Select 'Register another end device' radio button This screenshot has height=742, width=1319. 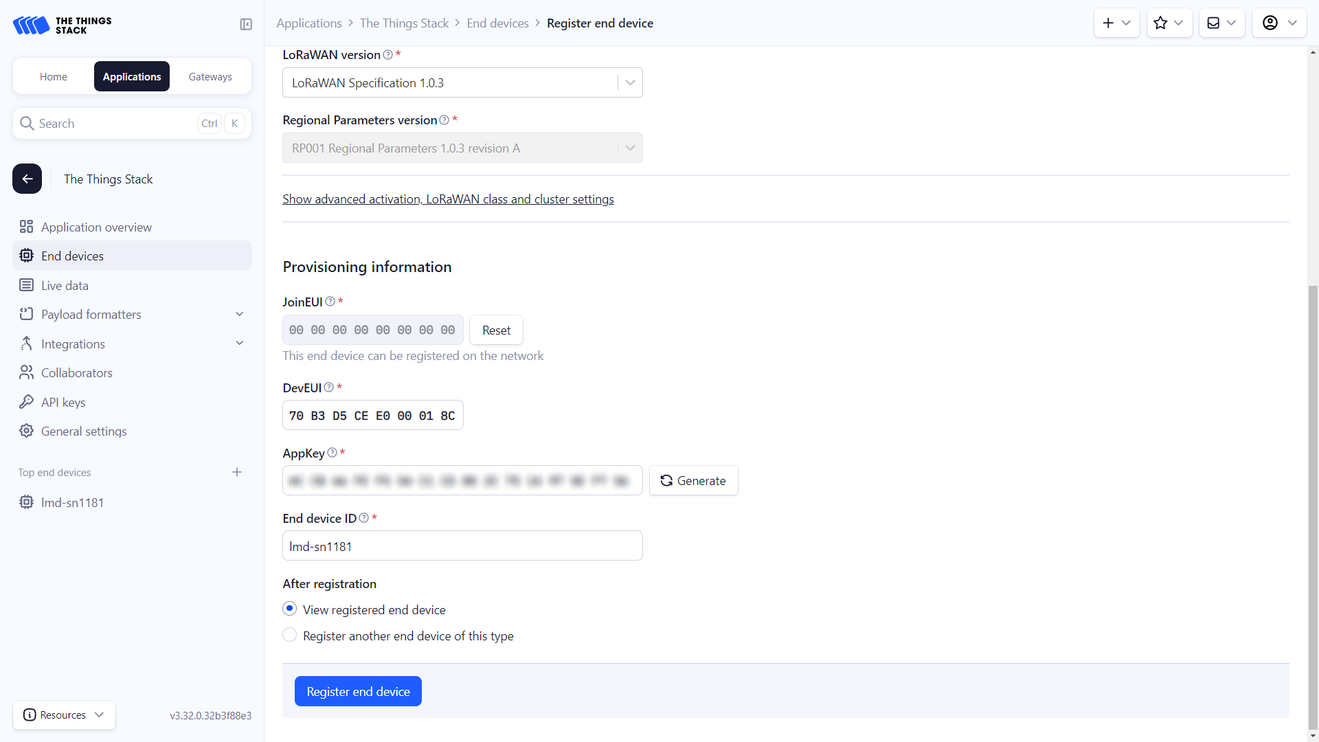(290, 635)
